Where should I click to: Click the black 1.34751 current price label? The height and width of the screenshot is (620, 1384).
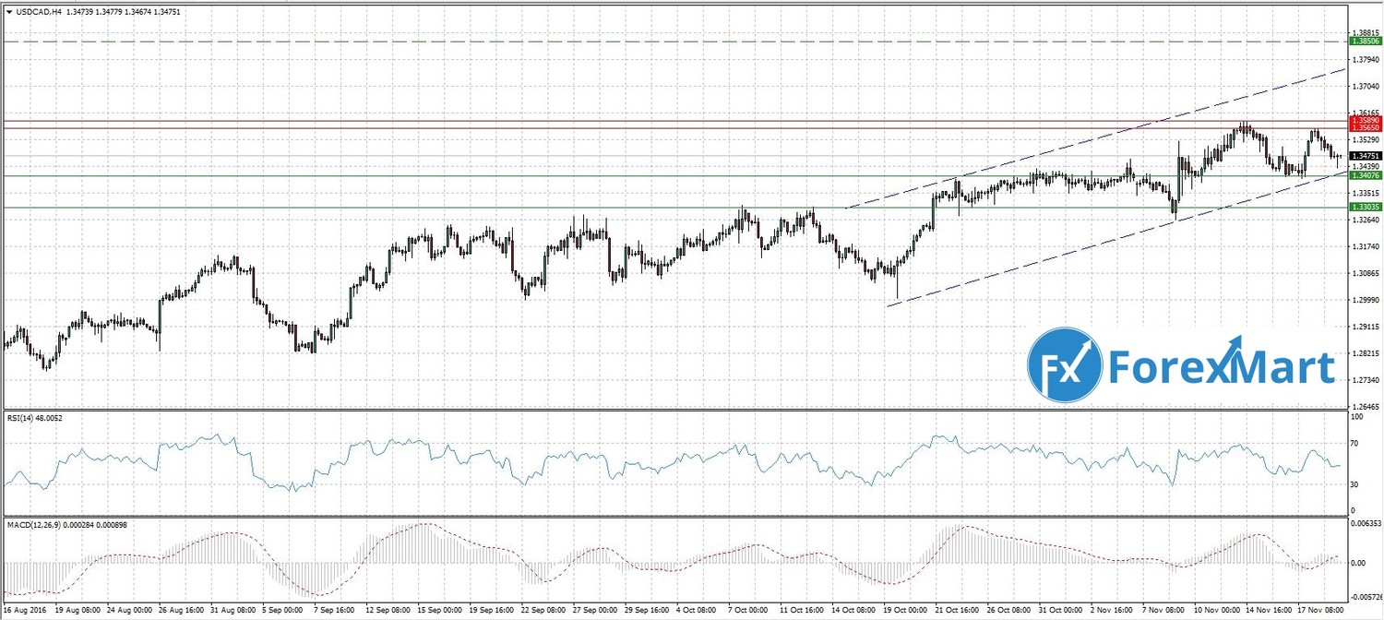[1365, 157]
